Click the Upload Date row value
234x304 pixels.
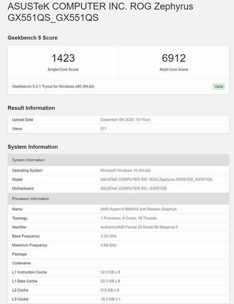click(125, 120)
